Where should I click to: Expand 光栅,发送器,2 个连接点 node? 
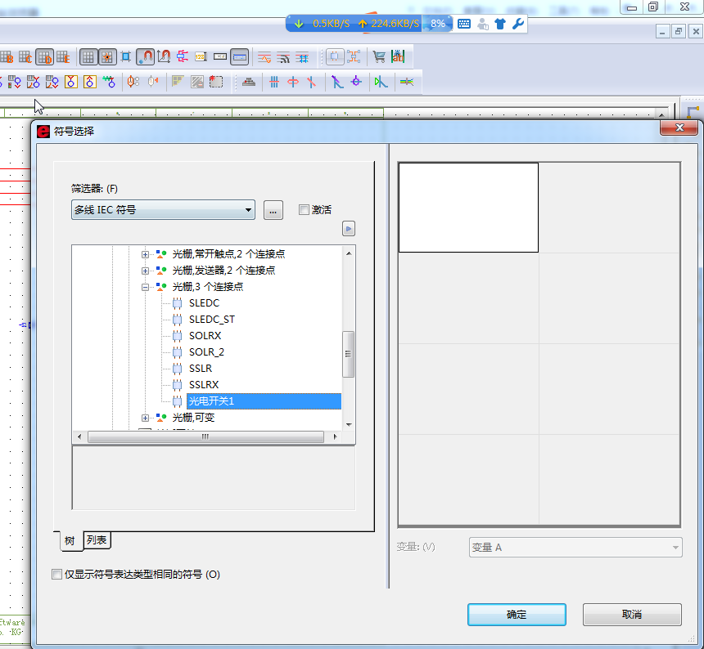tap(146, 271)
